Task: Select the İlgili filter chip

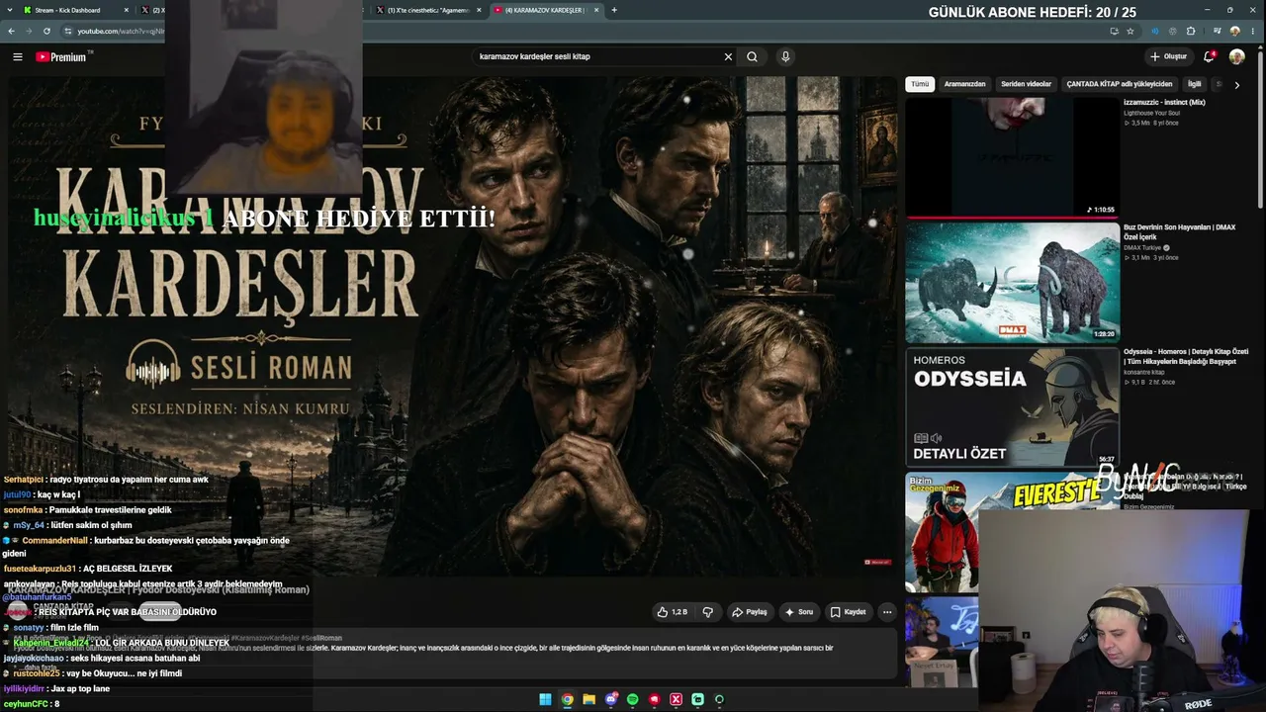Action: click(1195, 85)
